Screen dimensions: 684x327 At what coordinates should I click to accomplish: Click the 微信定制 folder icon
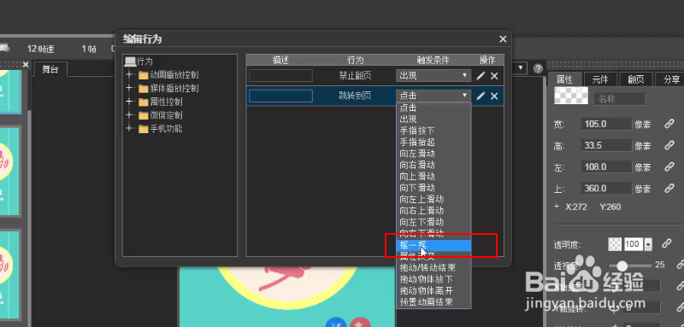point(143,115)
